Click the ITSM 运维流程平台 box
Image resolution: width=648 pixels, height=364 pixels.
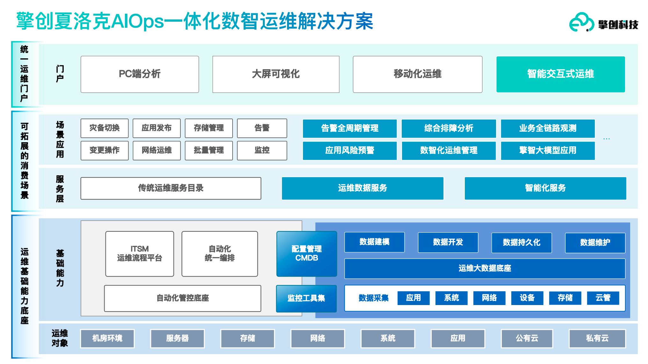(x=140, y=254)
